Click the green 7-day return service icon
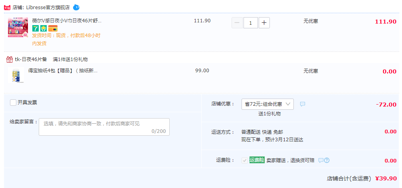This screenshot has height=188, width=402. [36, 28]
